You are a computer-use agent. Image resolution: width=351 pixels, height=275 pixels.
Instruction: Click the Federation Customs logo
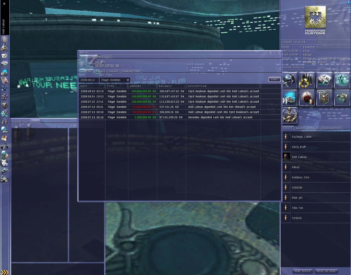click(x=315, y=20)
